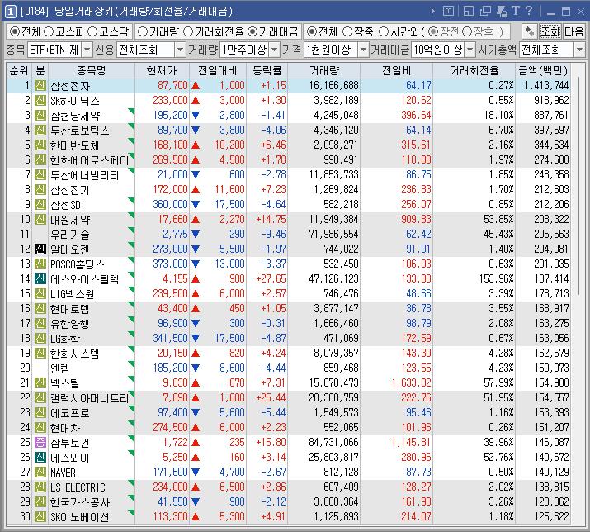Click the 신 badge beside 한국가스공사

tap(40, 502)
